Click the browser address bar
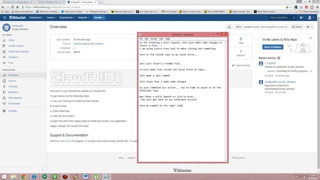This screenshot has width=320, height=180. tap(153, 7)
